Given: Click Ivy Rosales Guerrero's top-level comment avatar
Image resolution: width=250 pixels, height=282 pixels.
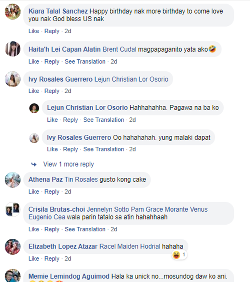Looking at the screenshot, I should [13, 79].
